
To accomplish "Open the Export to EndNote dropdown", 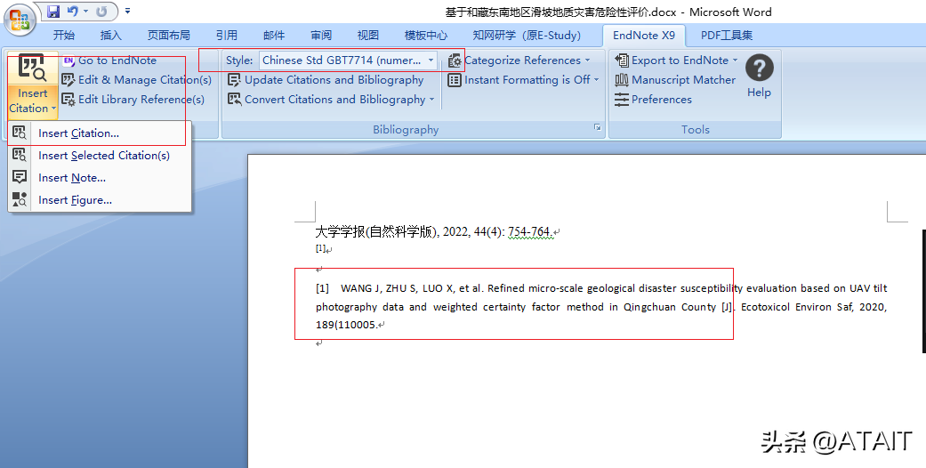I will pyautogui.click(x=676, y=61).
